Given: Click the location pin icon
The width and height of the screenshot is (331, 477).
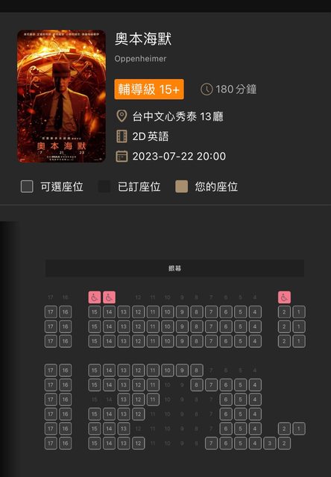Looking at the screenshot, I should click(x=122, y=116).
